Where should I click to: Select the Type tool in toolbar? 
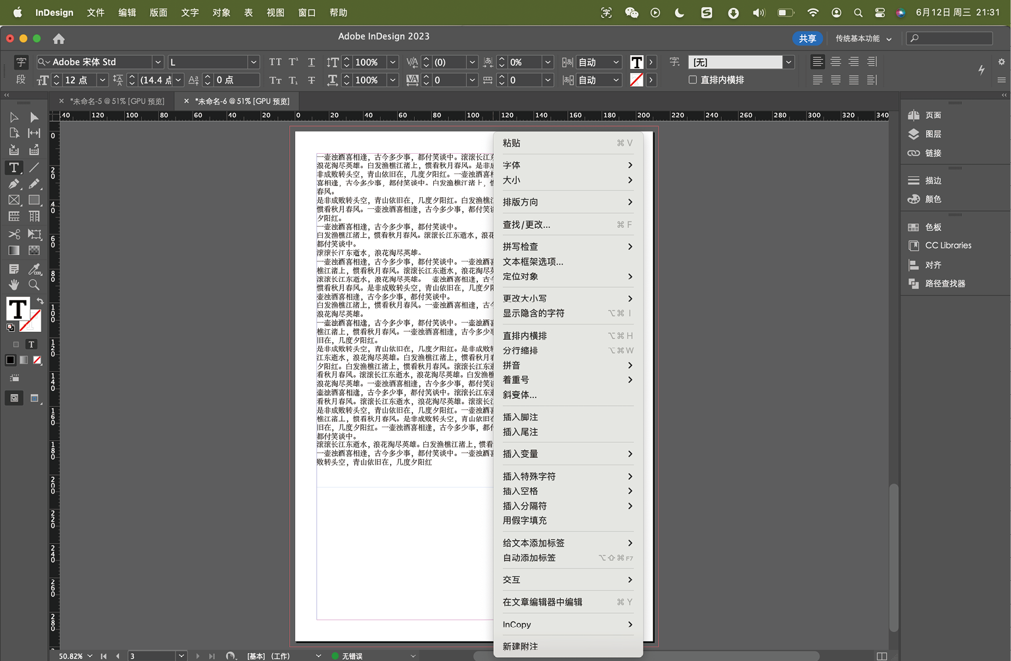click(x=13, y=168)
